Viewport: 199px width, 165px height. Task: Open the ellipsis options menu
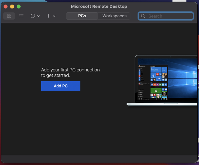point(33,16)
